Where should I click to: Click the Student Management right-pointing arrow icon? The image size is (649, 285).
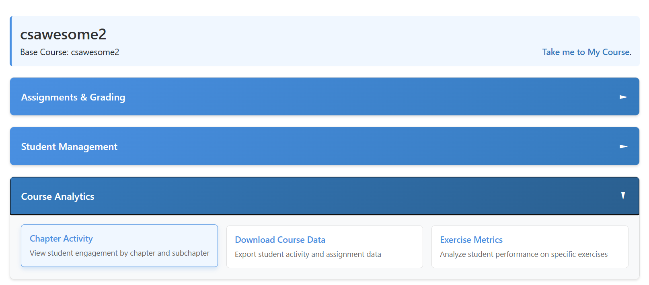tap(623, 147)
